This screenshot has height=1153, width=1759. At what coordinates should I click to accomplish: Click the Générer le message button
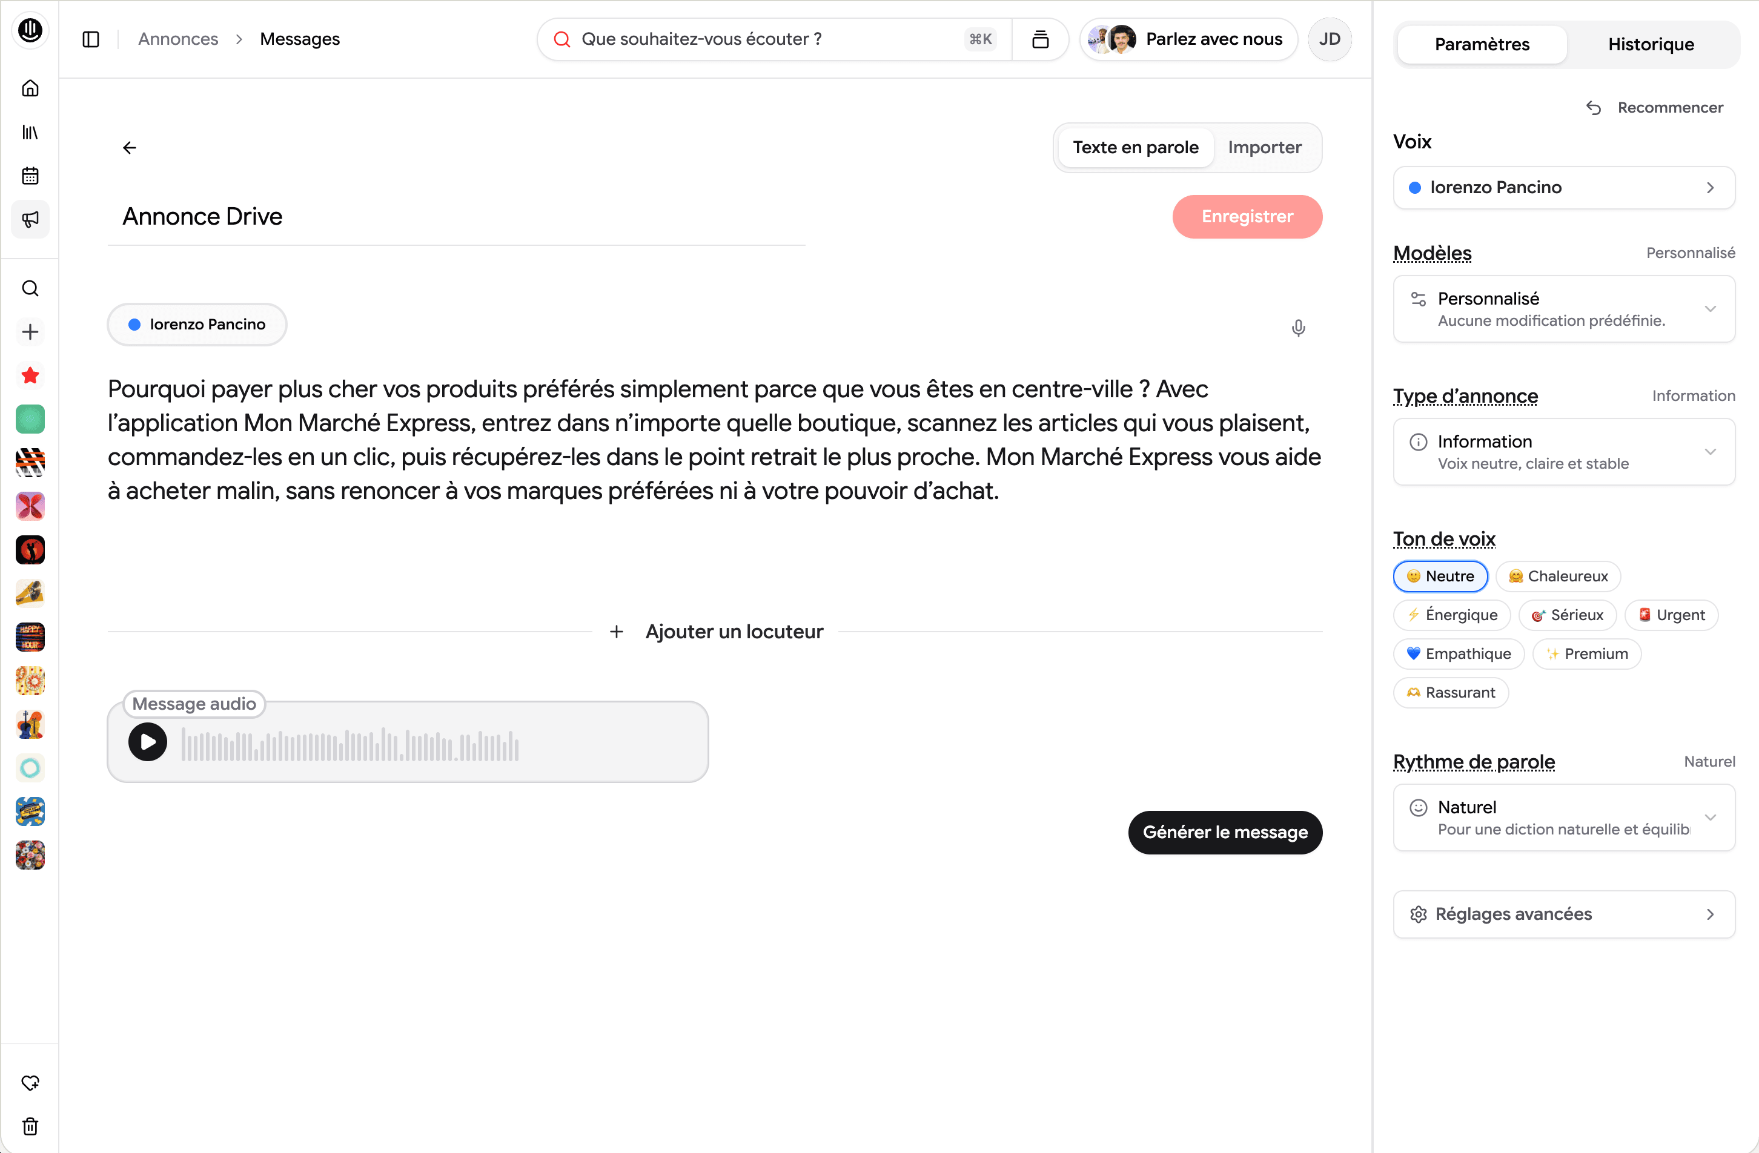[x=1225, y=832]
